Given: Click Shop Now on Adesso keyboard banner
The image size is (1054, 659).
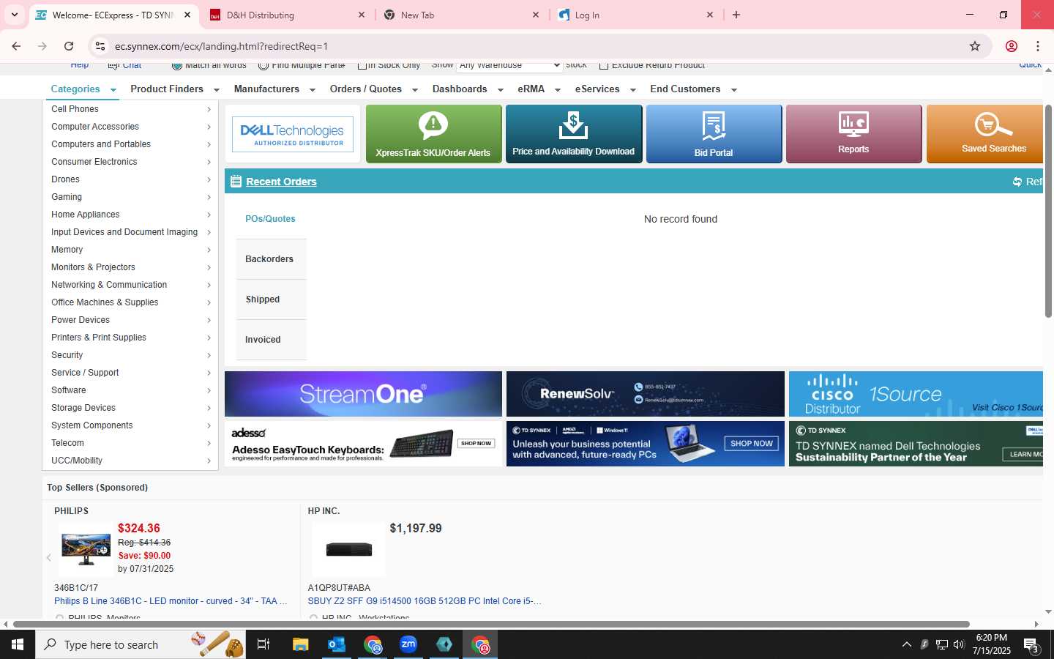Looking at the screenshot, I should point(476,443).
